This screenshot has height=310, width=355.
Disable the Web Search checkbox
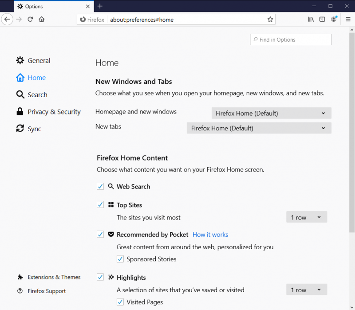(100, 186)
